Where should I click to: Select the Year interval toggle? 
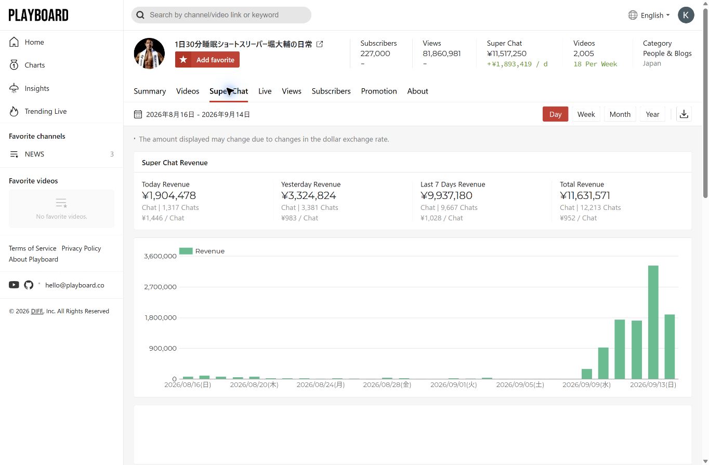652,114
